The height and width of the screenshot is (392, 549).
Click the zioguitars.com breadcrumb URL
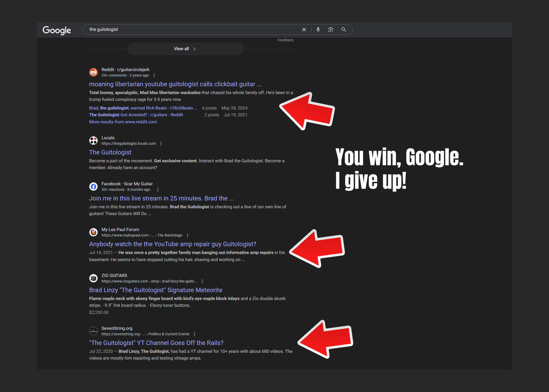pyautogui.click(x=149, y=281)
